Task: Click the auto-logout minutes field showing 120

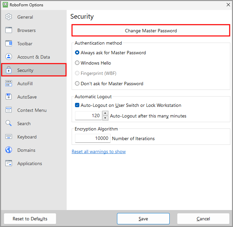Action: coord(88,115)
